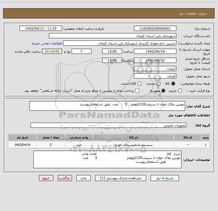Click buyer organization field شهرداری راین
The width and height of the screenshot is (218, 211).
[113, 36]
